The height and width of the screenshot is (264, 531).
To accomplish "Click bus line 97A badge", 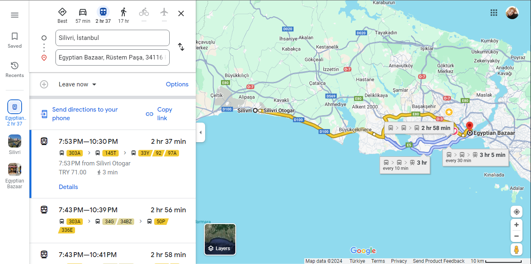I will (x=172, y=153).
